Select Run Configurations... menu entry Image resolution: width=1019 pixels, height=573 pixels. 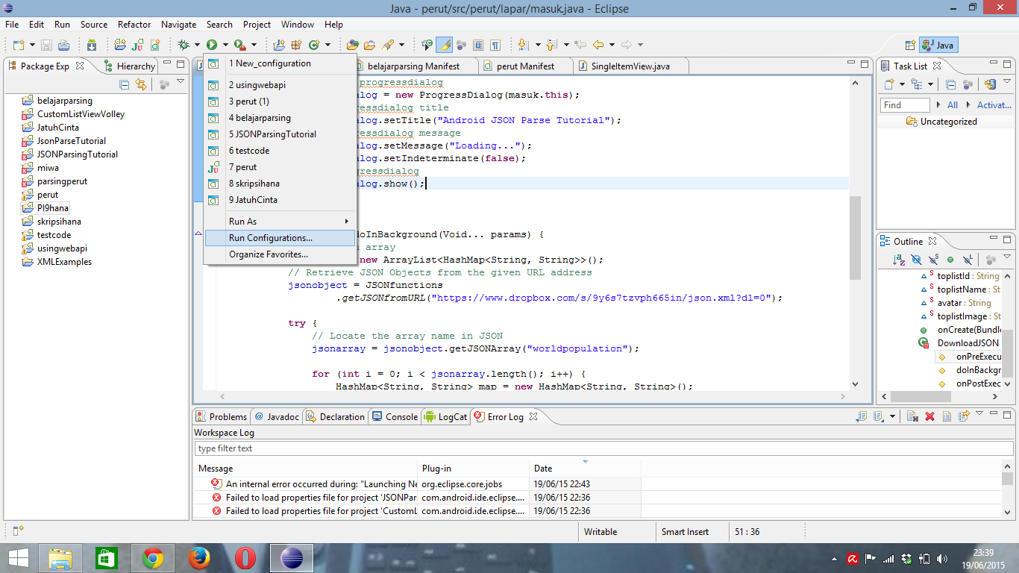[271, 238]
